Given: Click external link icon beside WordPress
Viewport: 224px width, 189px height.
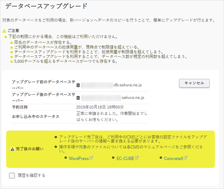Looking at the screenshot, I should click(x=91, y=158).
